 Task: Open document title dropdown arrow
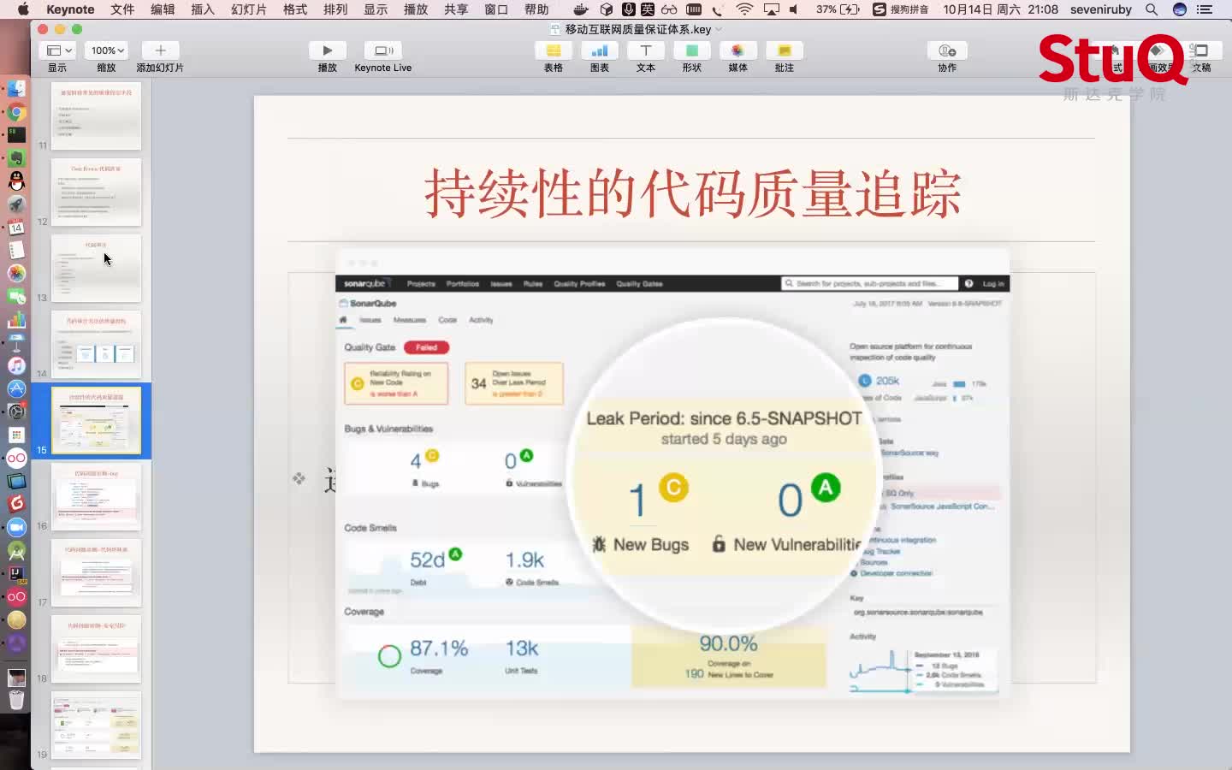pos(719,29)
